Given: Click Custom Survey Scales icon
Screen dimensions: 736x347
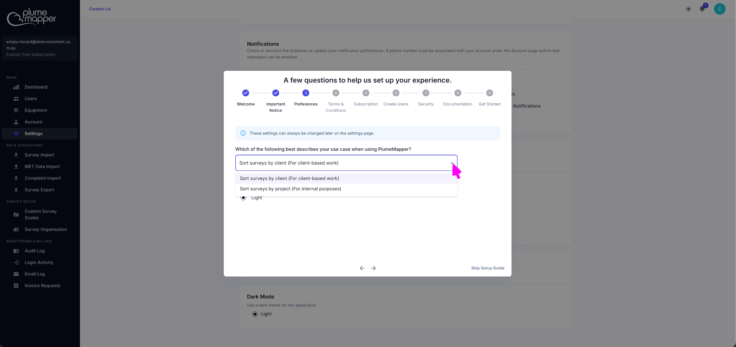Looking at the screenshot, I should pyautogui.click(x=16, y=215).
